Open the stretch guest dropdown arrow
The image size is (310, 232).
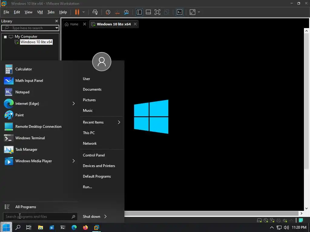199,12
